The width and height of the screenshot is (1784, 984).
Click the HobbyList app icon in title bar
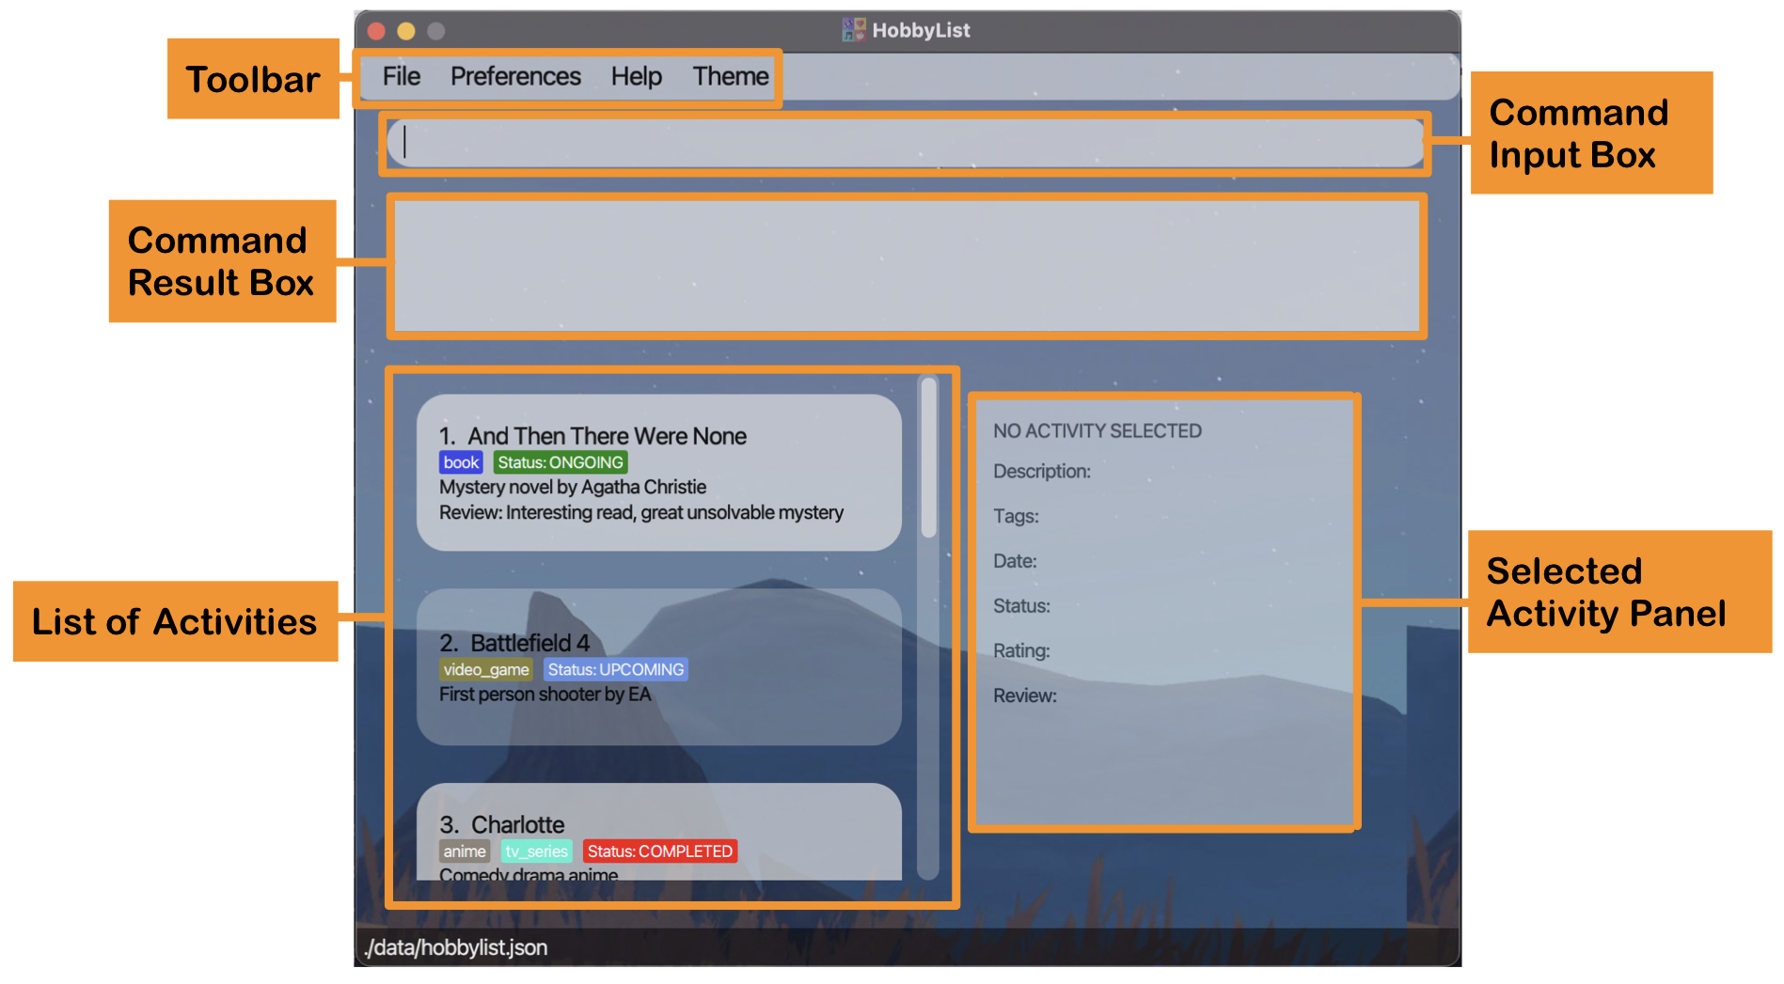click(x=853, y=30)
